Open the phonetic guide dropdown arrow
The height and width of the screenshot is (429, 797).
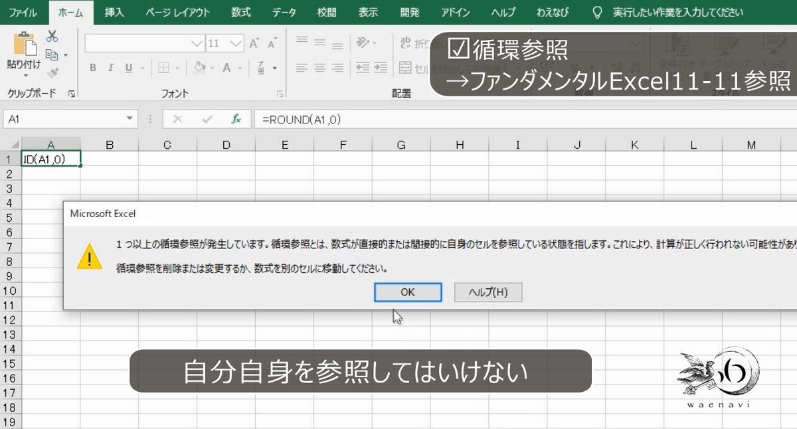tap(275, 68)
